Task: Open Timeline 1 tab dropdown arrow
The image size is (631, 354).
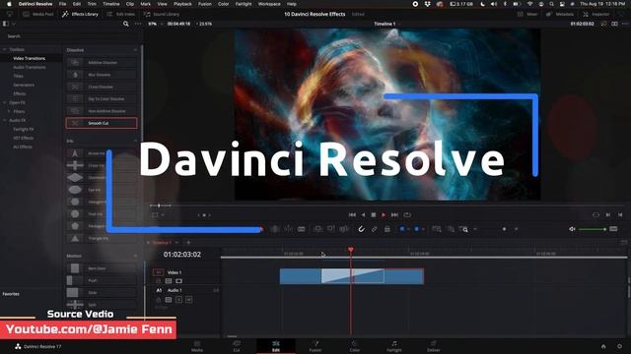Action: 176,243
